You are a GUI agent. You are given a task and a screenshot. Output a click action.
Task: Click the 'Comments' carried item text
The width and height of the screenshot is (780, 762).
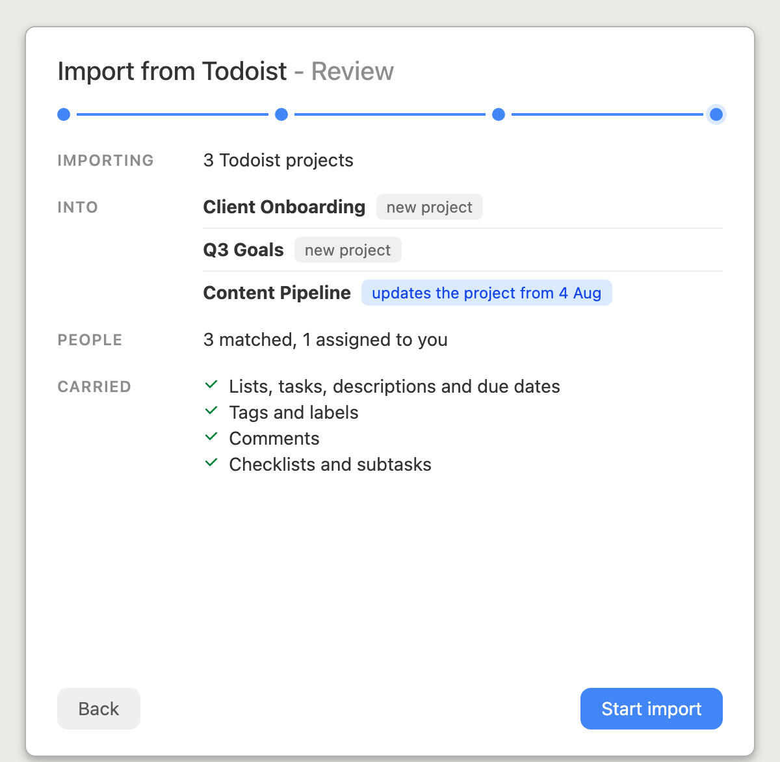pos(274,438)
